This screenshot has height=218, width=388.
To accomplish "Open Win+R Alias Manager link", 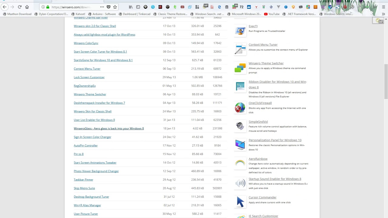I will pos(87,205).
